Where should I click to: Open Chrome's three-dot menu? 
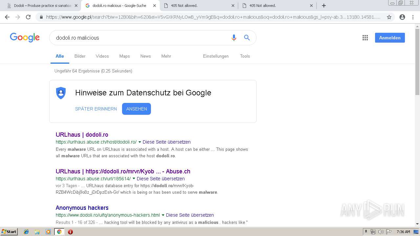[413, 17]
